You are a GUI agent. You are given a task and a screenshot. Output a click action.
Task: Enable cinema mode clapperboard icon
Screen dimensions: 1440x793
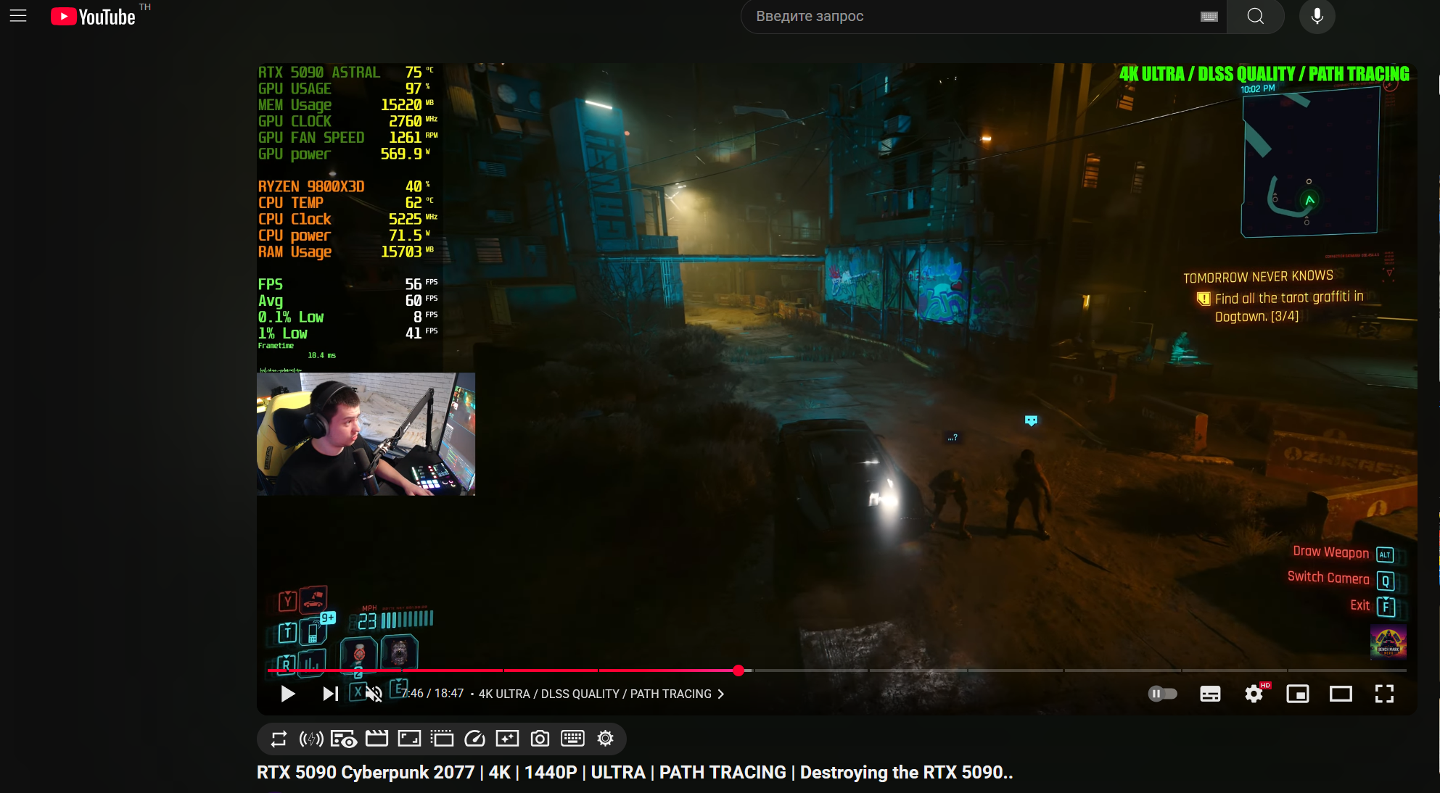pos(377,739)
